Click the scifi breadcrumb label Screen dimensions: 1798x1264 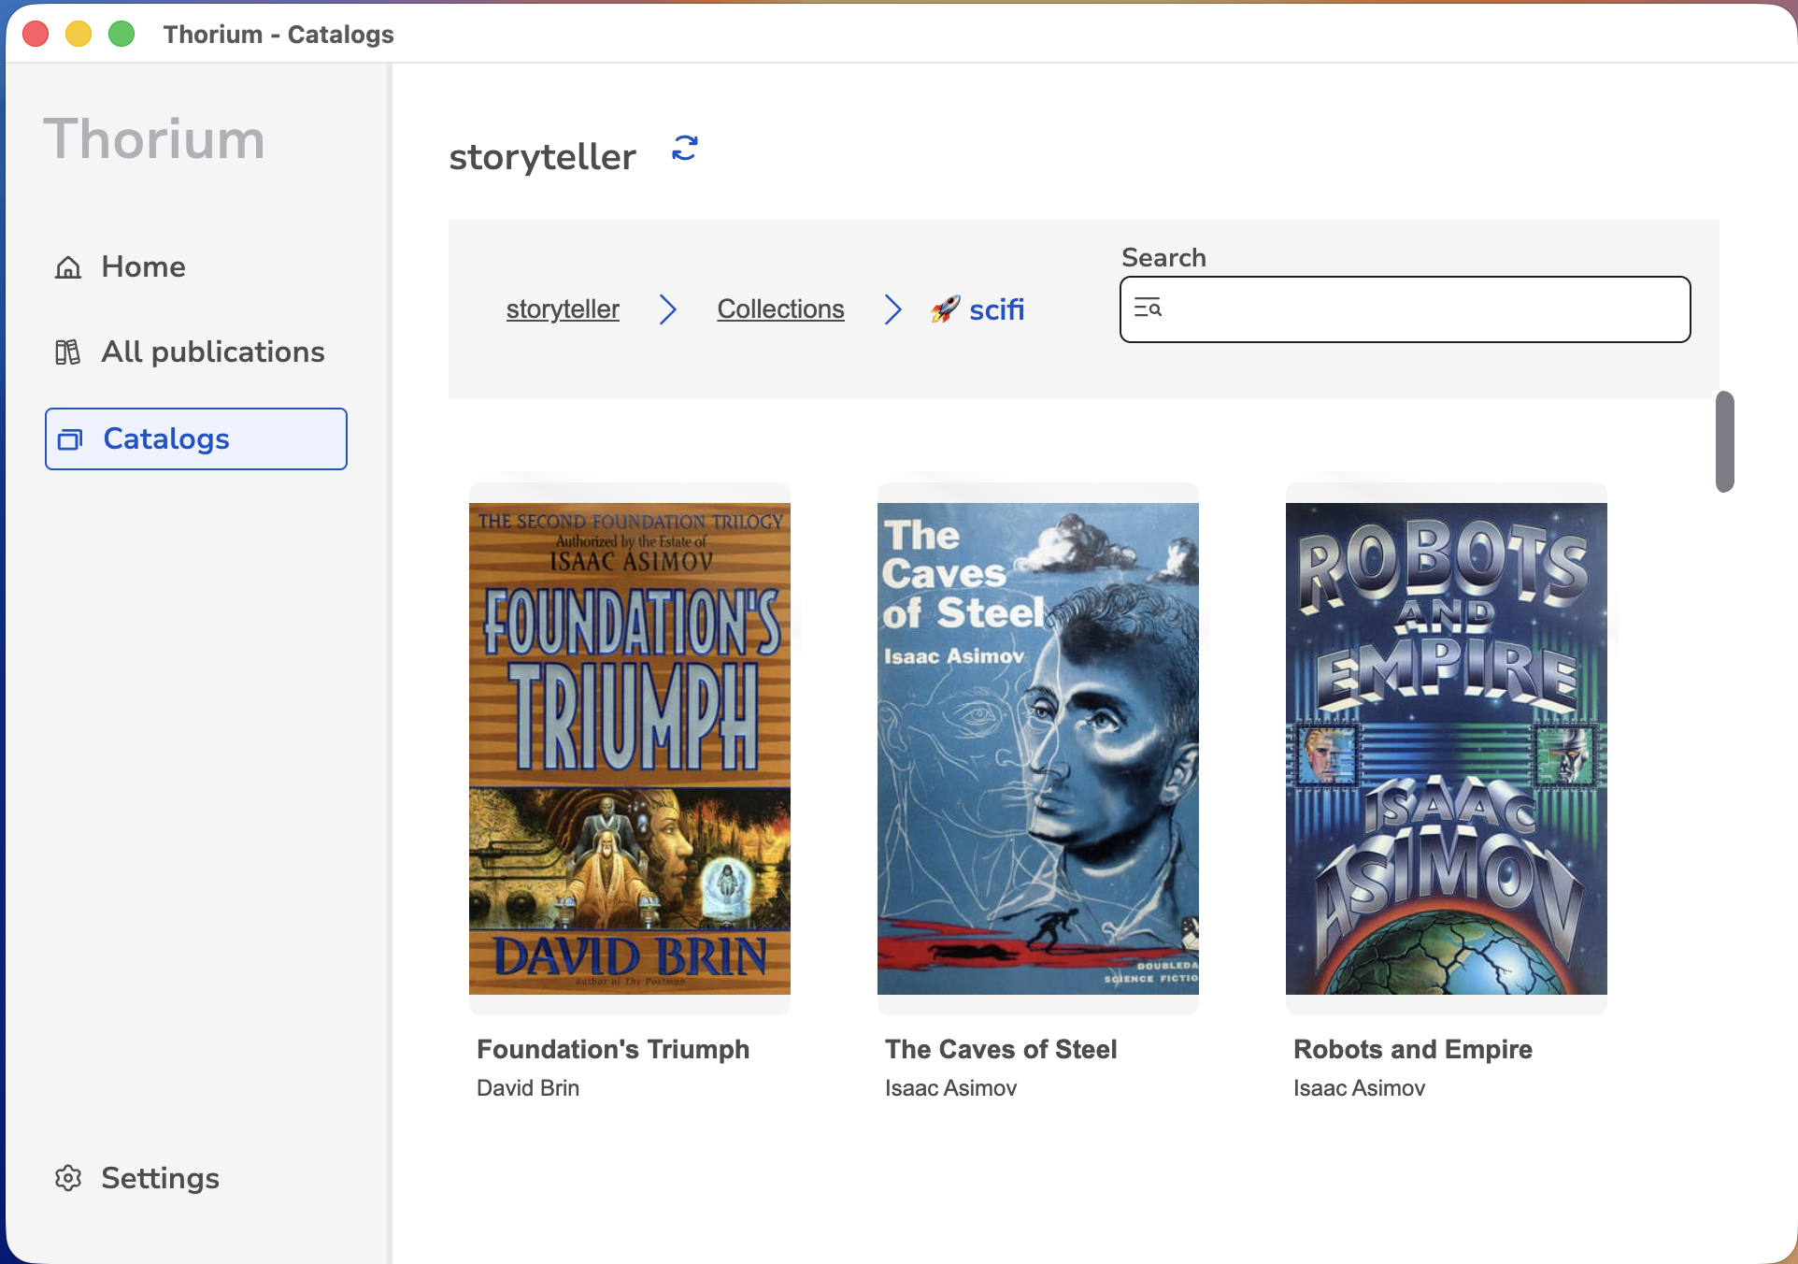[x=996, y=309]
